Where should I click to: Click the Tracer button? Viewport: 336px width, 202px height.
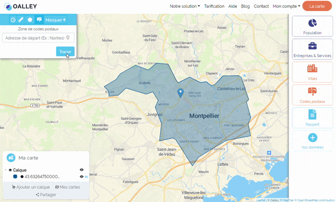click(x=65, y=51)
